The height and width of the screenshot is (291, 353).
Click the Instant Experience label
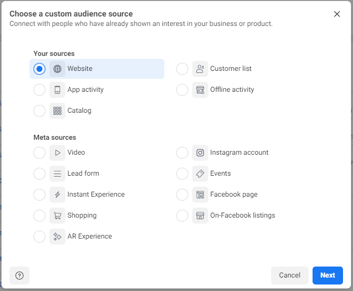click(96, 194)
